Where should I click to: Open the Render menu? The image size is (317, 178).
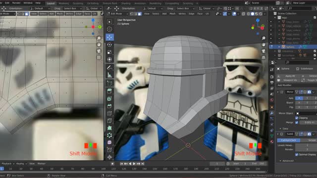pyautogui.click(x=16, y=3)
